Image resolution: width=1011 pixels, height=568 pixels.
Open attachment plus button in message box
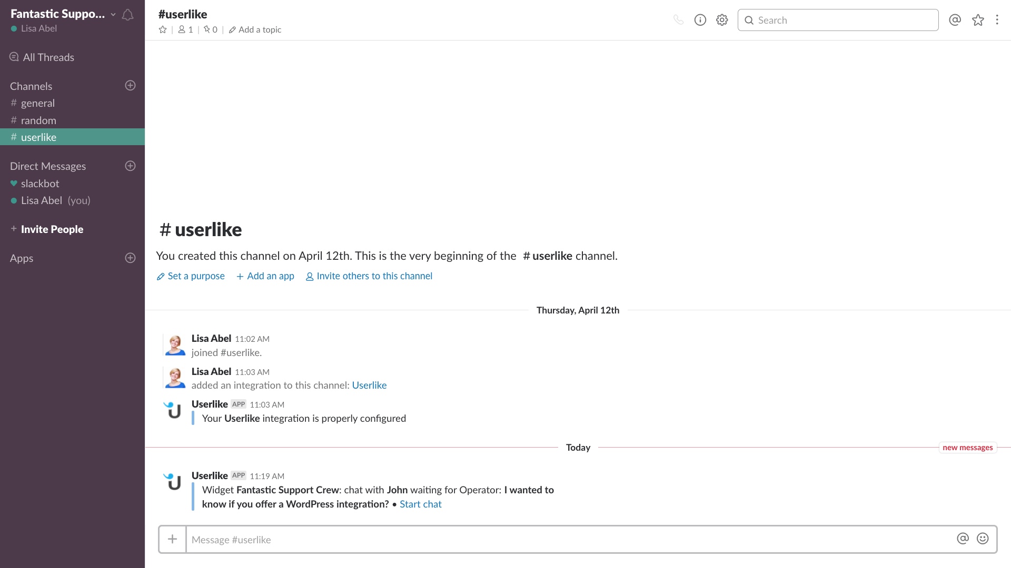[172, 539]
